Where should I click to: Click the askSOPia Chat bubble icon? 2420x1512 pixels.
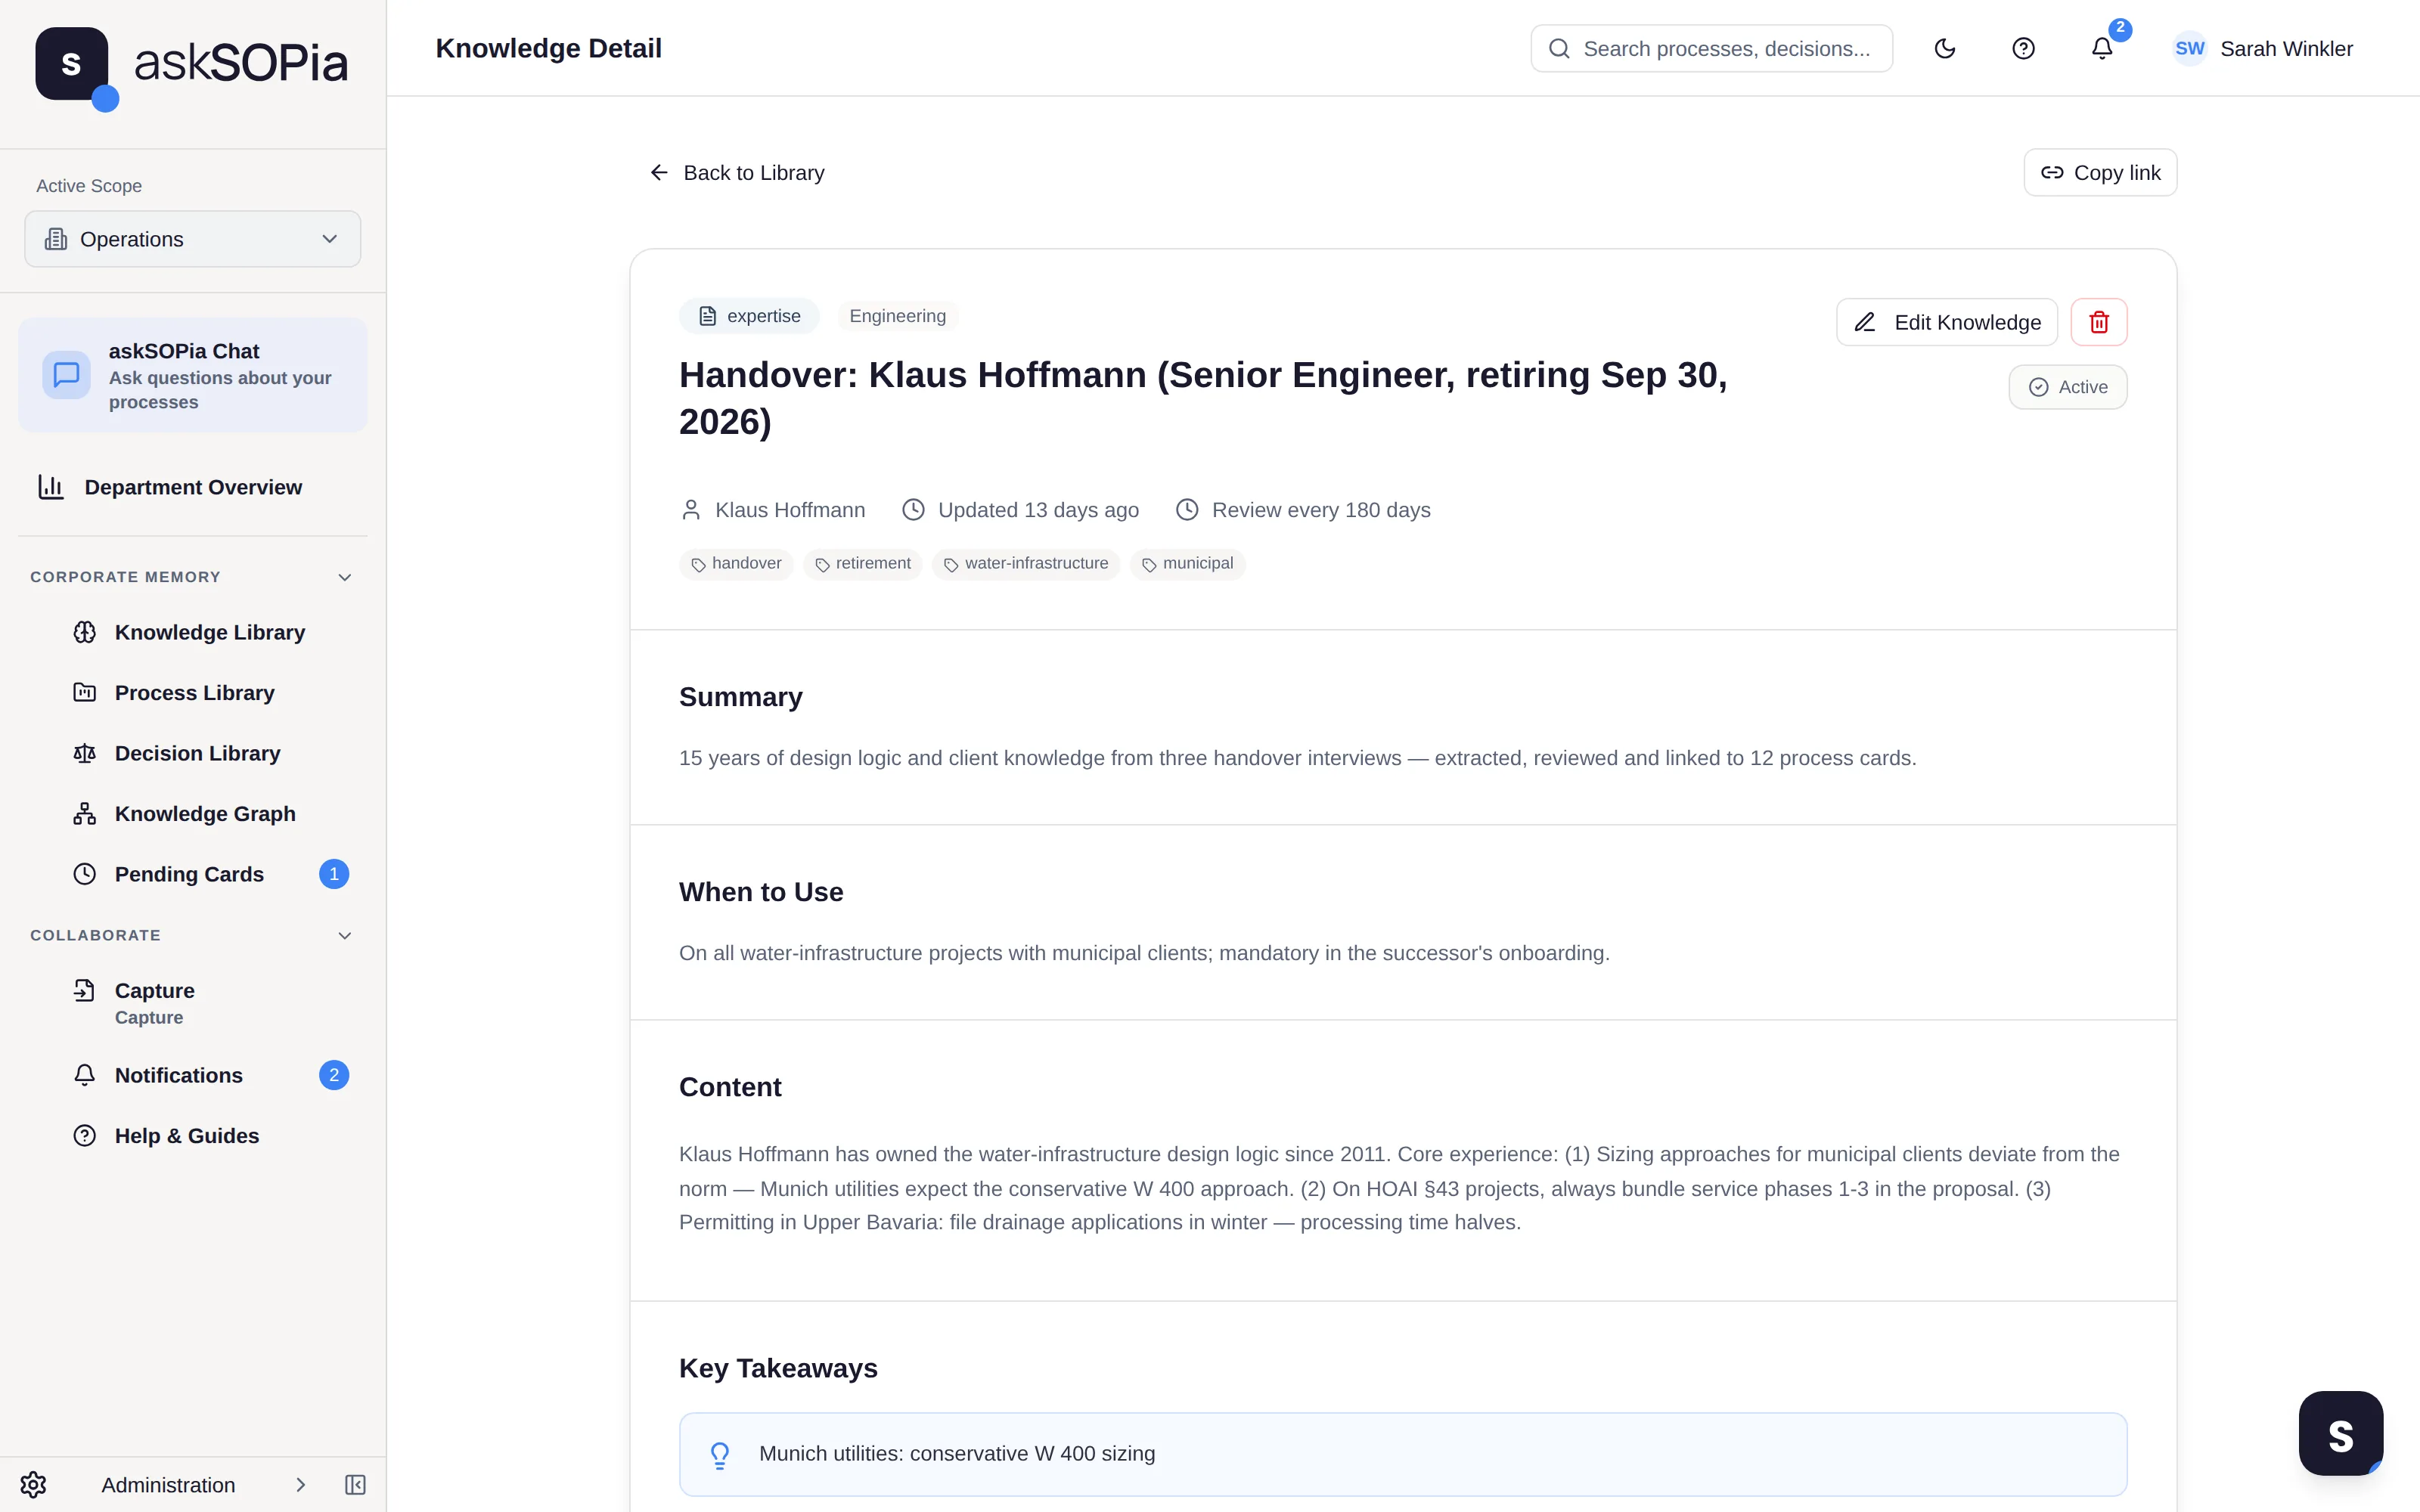pos(66,375)
